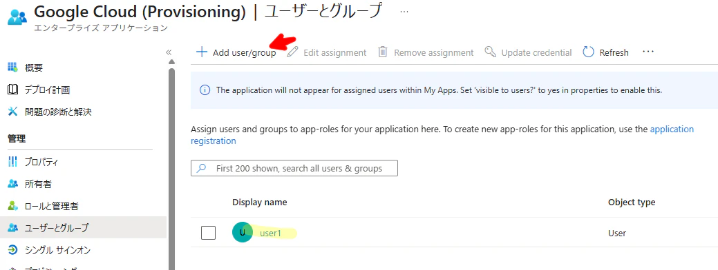Click the プロパティ bars icon

[13, 162]
